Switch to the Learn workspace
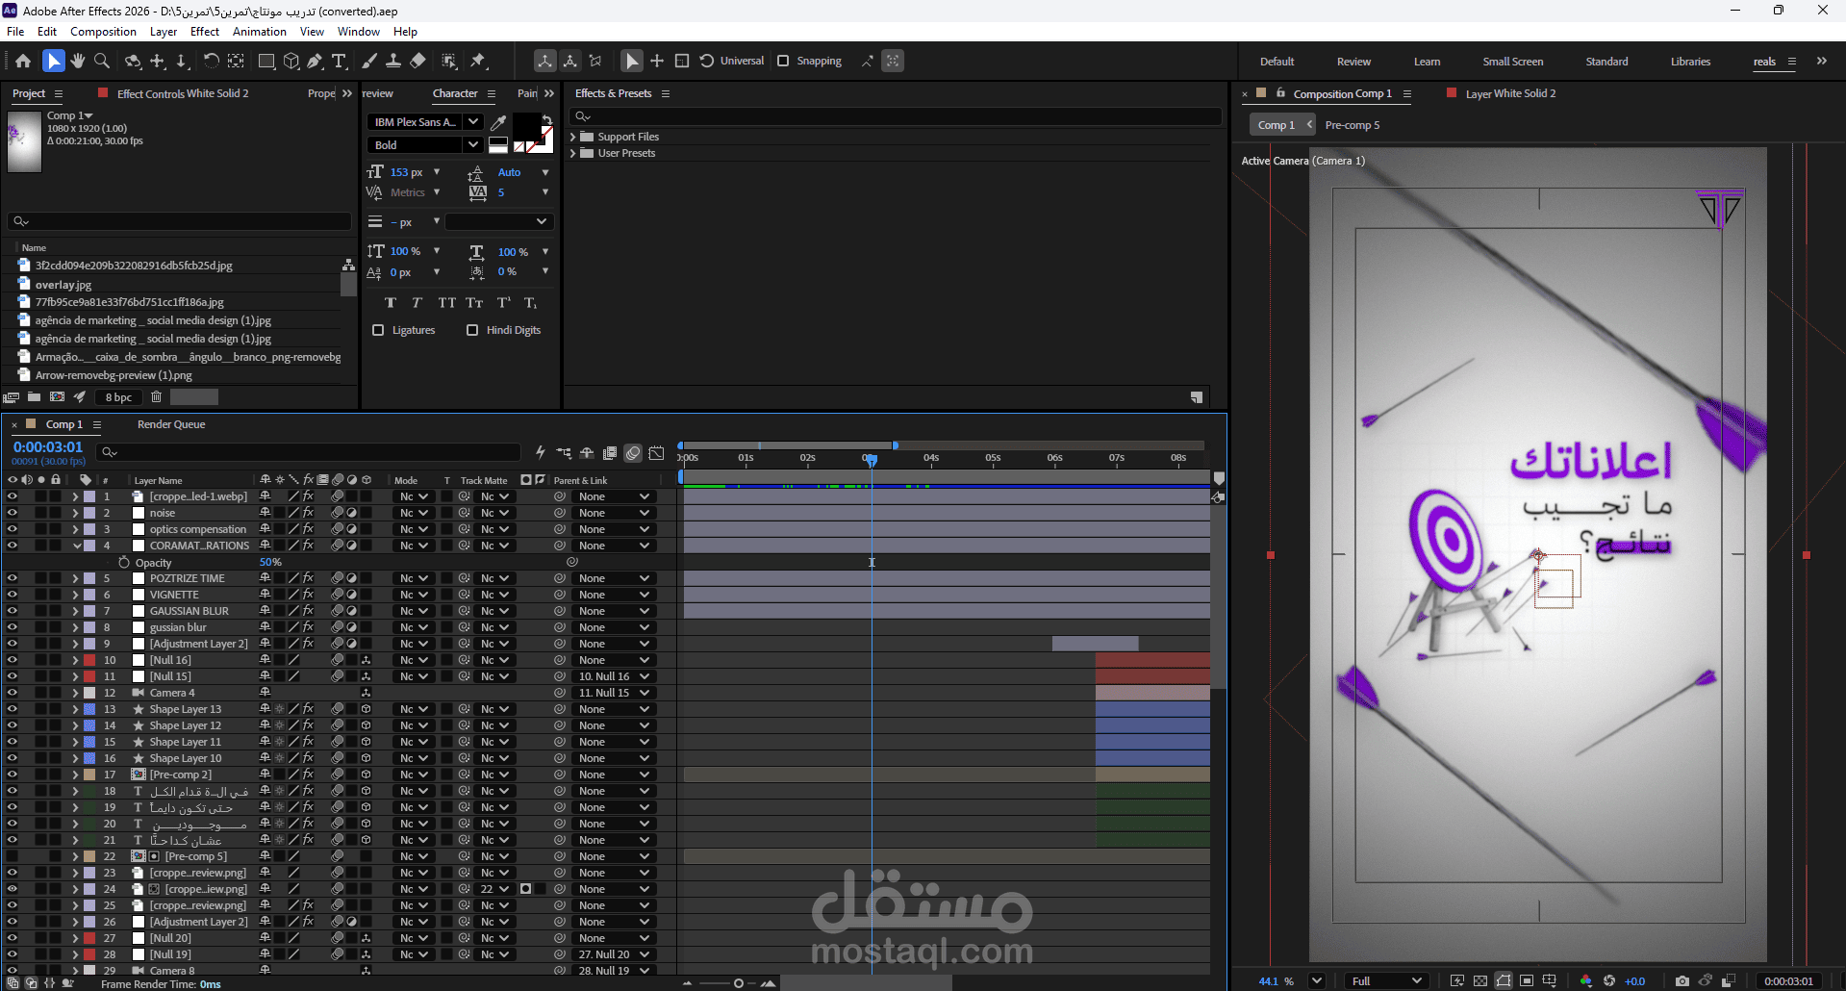This screenshot has width=1846, height=991. point(1427,62)
